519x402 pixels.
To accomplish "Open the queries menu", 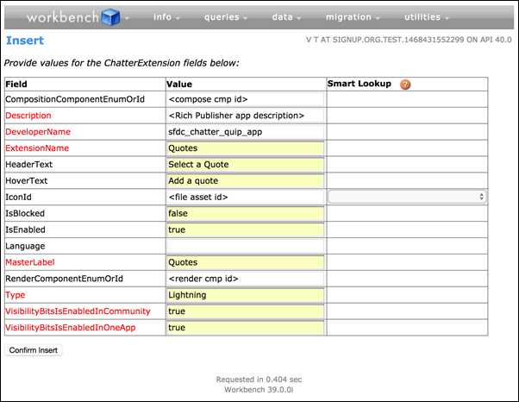I will pos(226,17).
